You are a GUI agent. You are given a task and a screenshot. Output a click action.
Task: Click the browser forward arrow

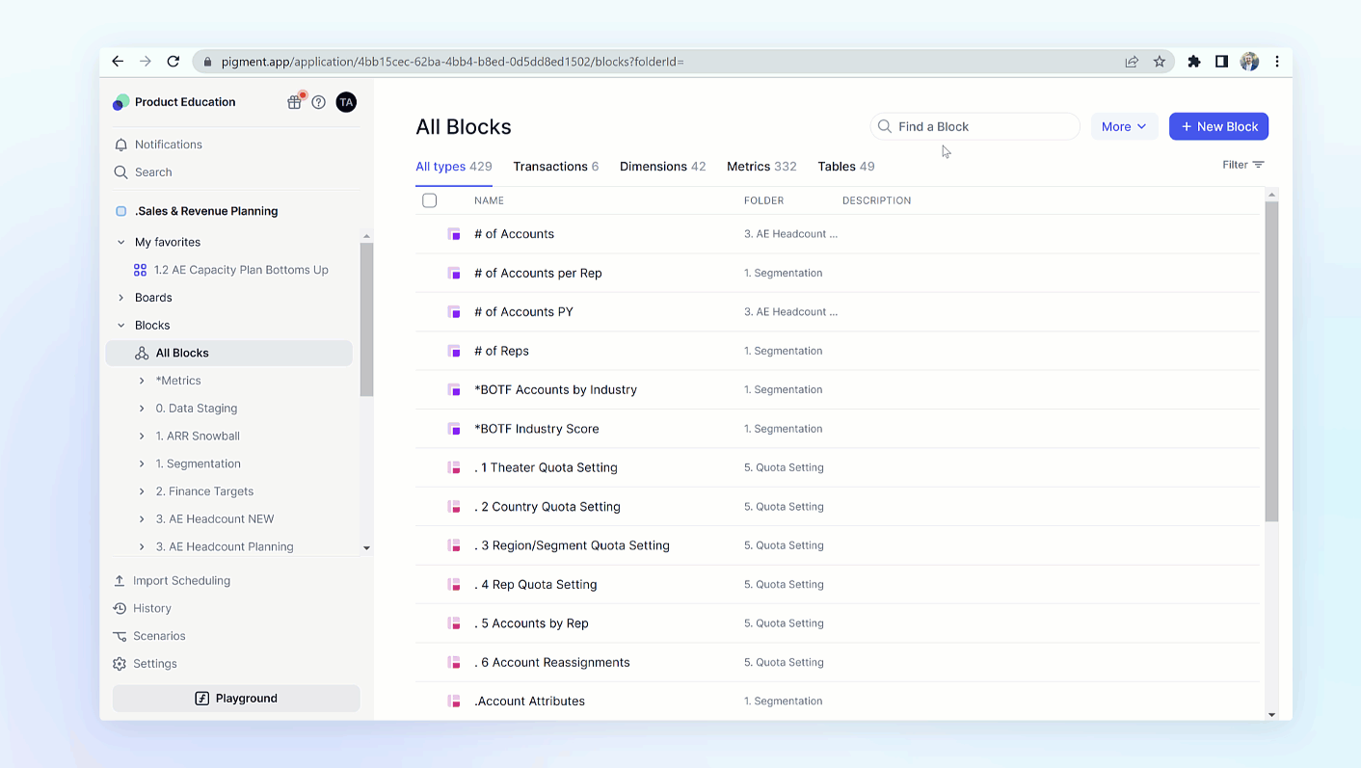pyautogui.click(x=146, y=62)
